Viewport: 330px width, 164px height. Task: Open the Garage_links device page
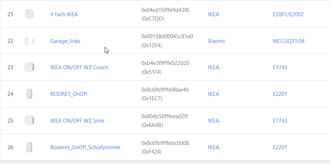(65, 41)
